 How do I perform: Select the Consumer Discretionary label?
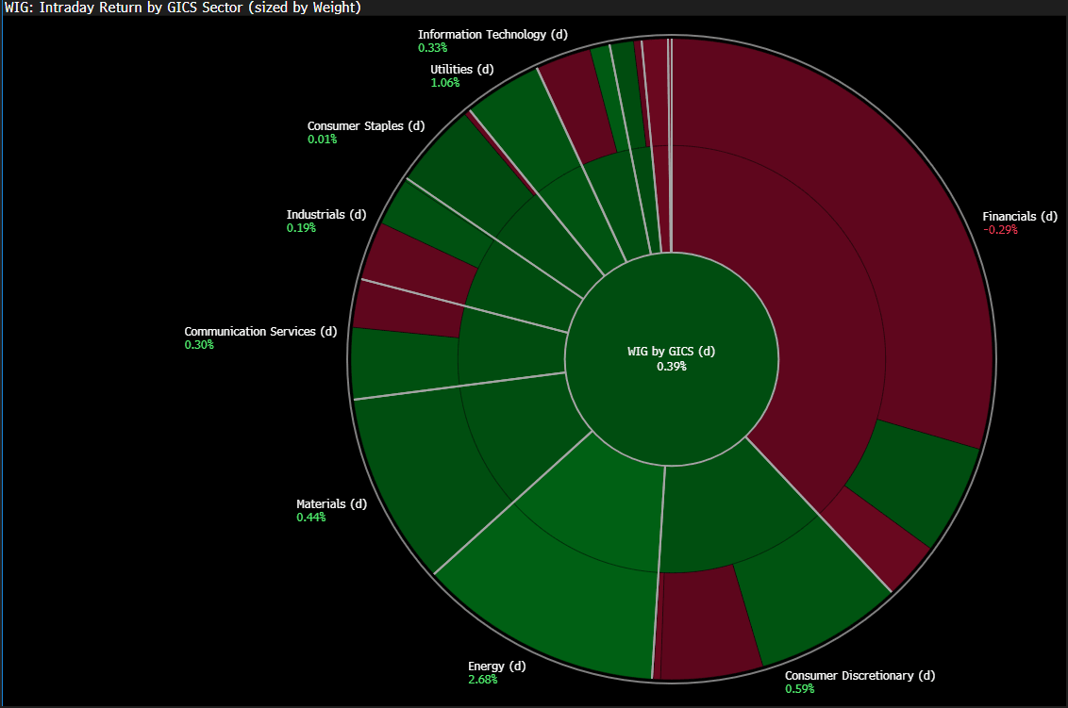point(859,675)
